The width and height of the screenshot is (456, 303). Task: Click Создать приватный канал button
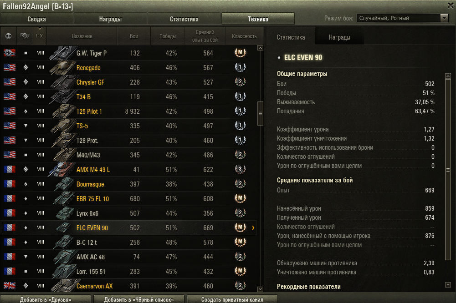click(232, 299)
